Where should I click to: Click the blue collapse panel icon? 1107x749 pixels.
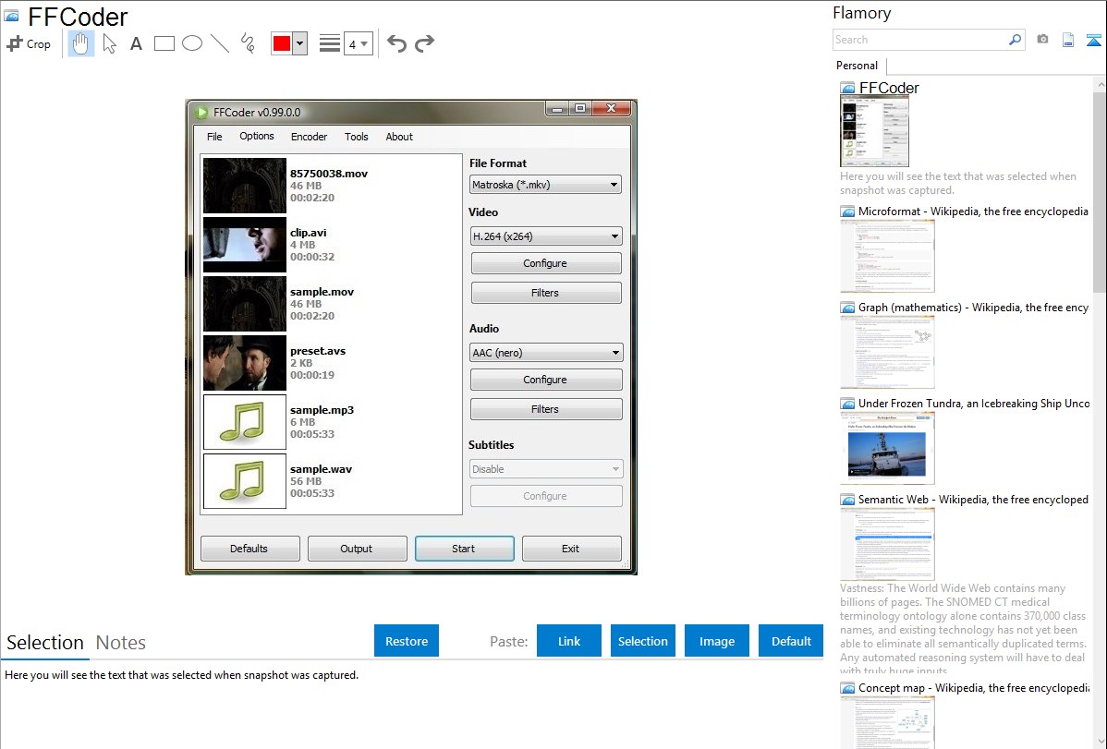[1093, 40]
